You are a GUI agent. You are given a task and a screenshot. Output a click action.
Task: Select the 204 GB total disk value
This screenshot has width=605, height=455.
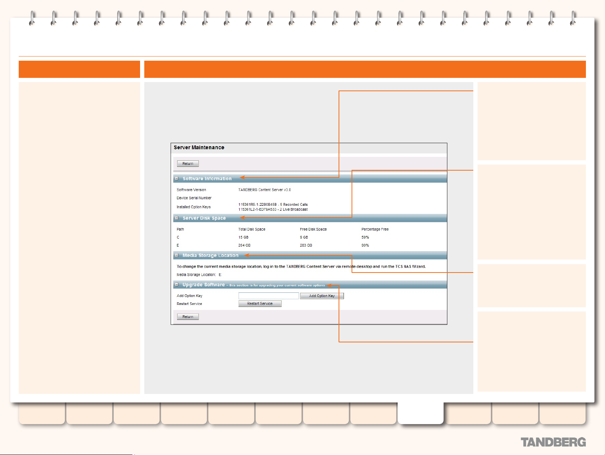[245, 245]
